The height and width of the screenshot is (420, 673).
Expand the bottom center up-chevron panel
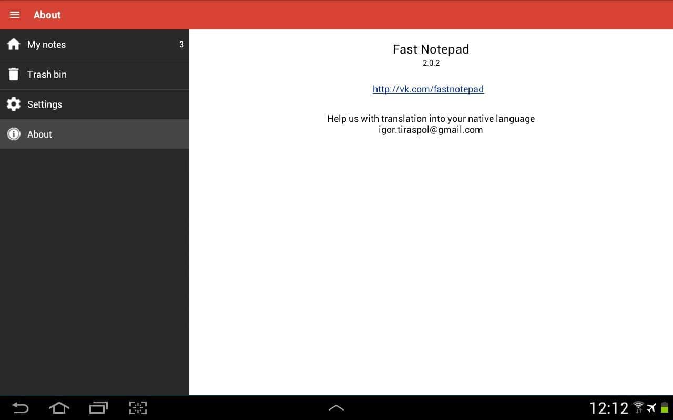click(336, 408)
